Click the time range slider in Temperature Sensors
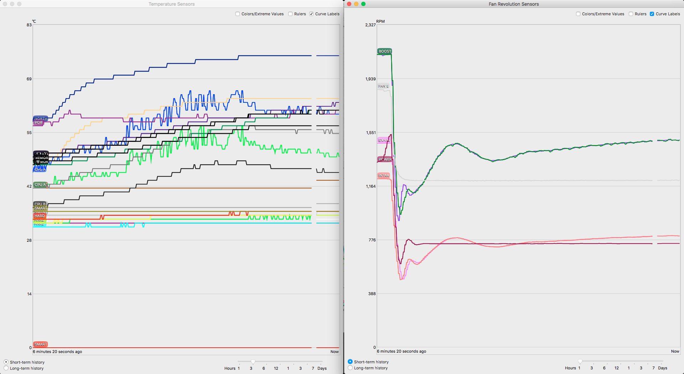Viewport: 684px width, 374px height. click(x=253, y=362)
